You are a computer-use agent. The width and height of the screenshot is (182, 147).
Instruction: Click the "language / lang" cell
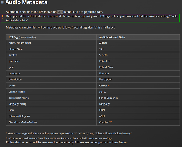click(x=51, y=104)
